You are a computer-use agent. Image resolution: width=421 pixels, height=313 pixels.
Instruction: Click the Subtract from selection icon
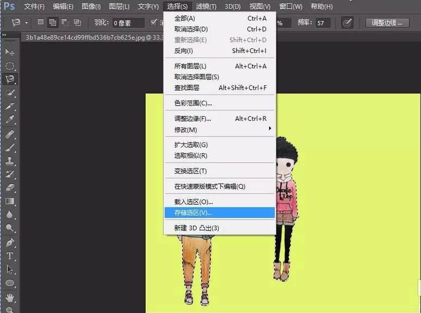[x=65, y=22]
